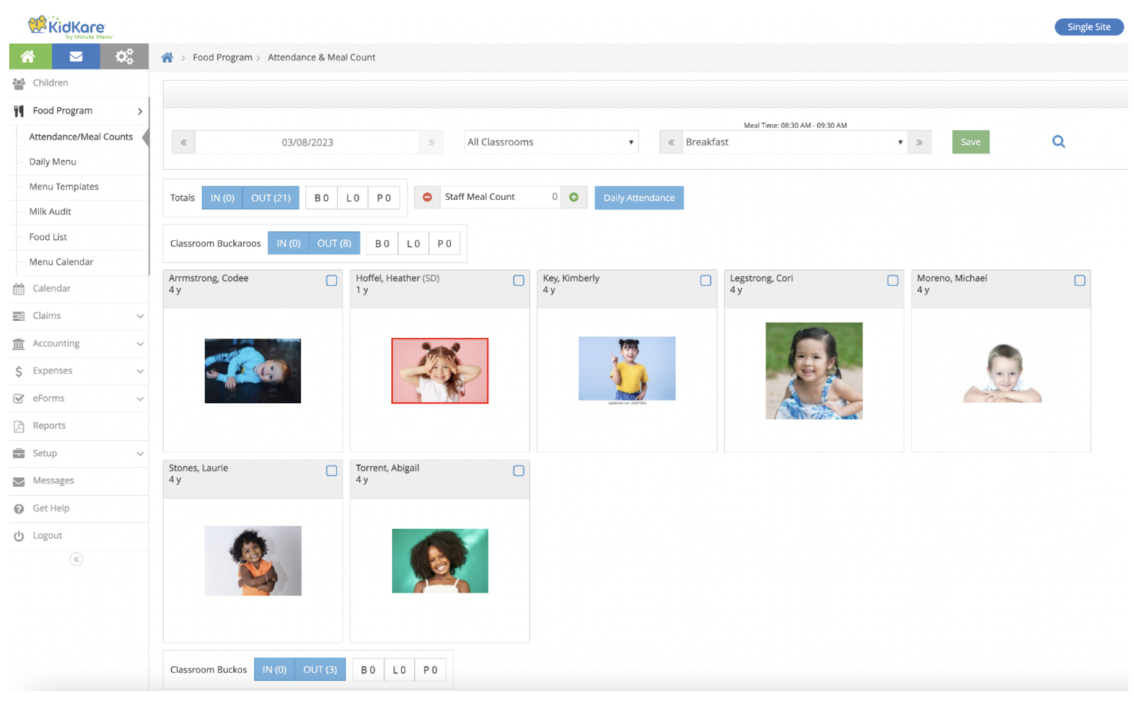This screenshot has width=1134, height=710.
Task: Open the Daily Menu sidebar item
Action: click(x=52, y=162)
